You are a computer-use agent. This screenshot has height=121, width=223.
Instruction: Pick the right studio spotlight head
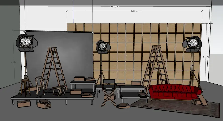coord(193,43)
